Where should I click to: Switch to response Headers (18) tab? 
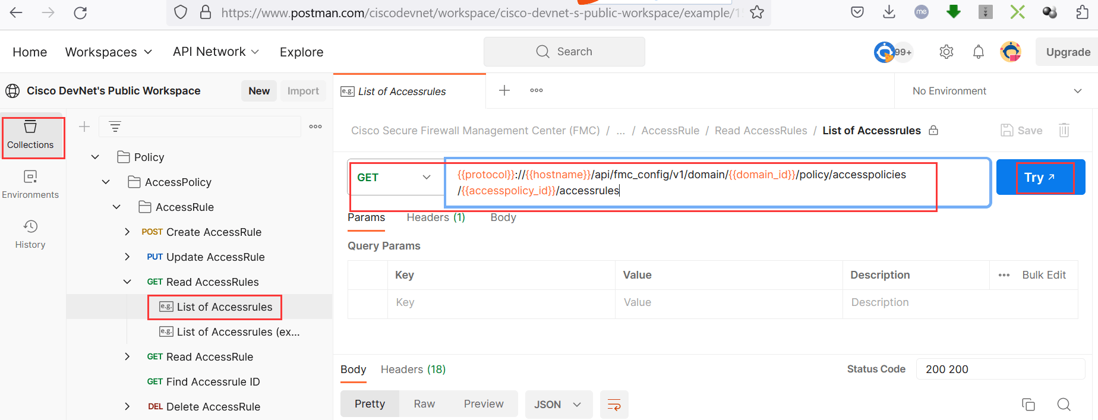pyautogui.click(x=414, y=370)
